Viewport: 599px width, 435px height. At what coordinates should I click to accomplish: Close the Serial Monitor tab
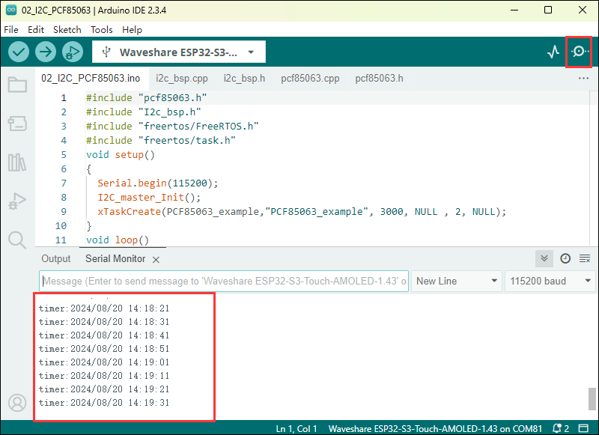156,259
